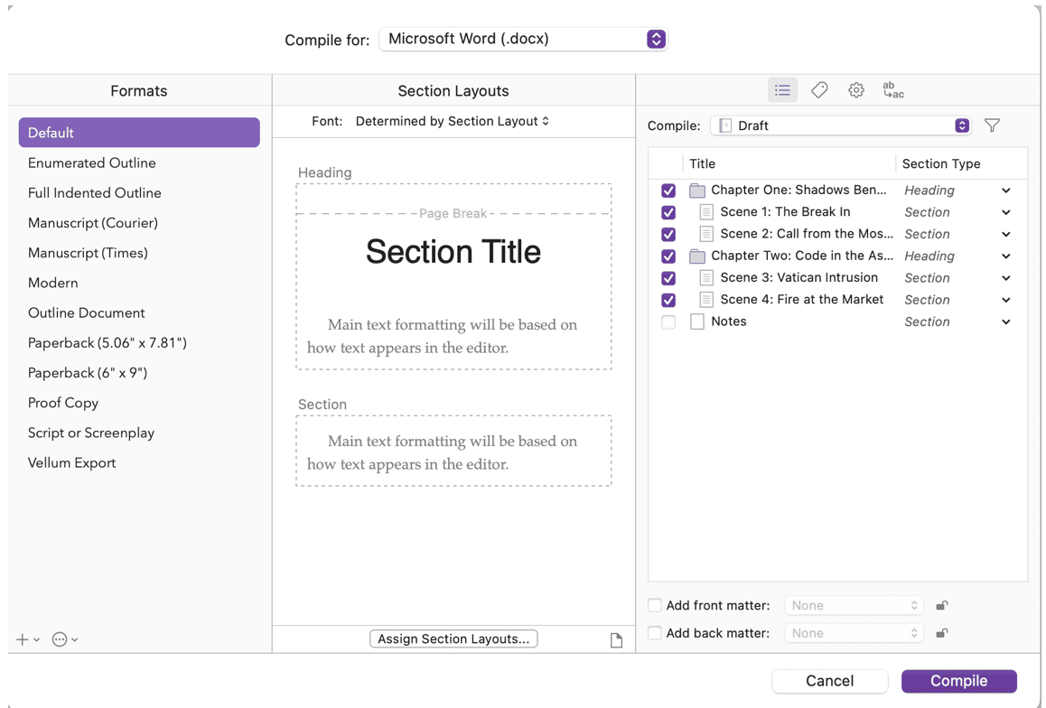Click the Notes document icon
Image resolution: width=1046 pixels, height=708 pixels.
697,321
